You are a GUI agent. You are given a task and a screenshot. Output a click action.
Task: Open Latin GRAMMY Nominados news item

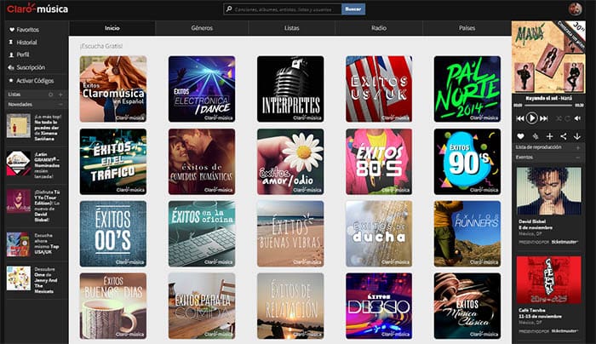34,165
